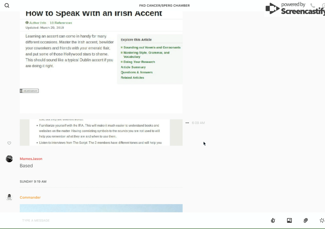Open Commander's profile avatar

click(x=9, y=197)
